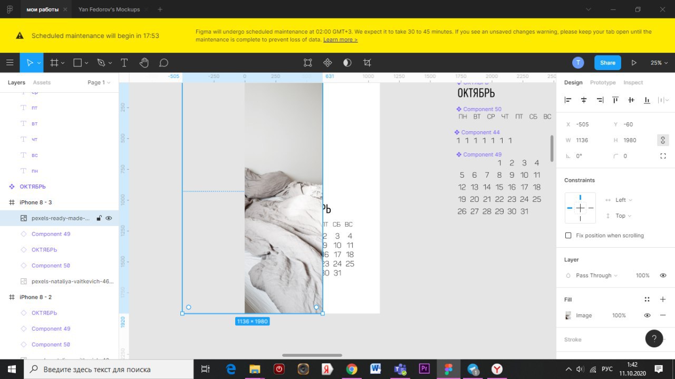
Task: Click Align bottom icon
Action: tap(647, 100)
